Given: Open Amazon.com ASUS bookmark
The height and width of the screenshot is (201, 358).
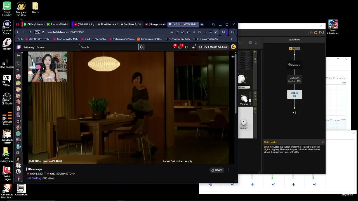Looking at the screenshot, I should click(x=149, y=39).
